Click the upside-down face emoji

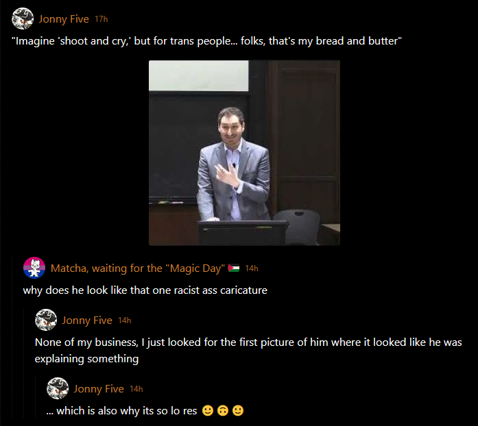pos(223,410)
